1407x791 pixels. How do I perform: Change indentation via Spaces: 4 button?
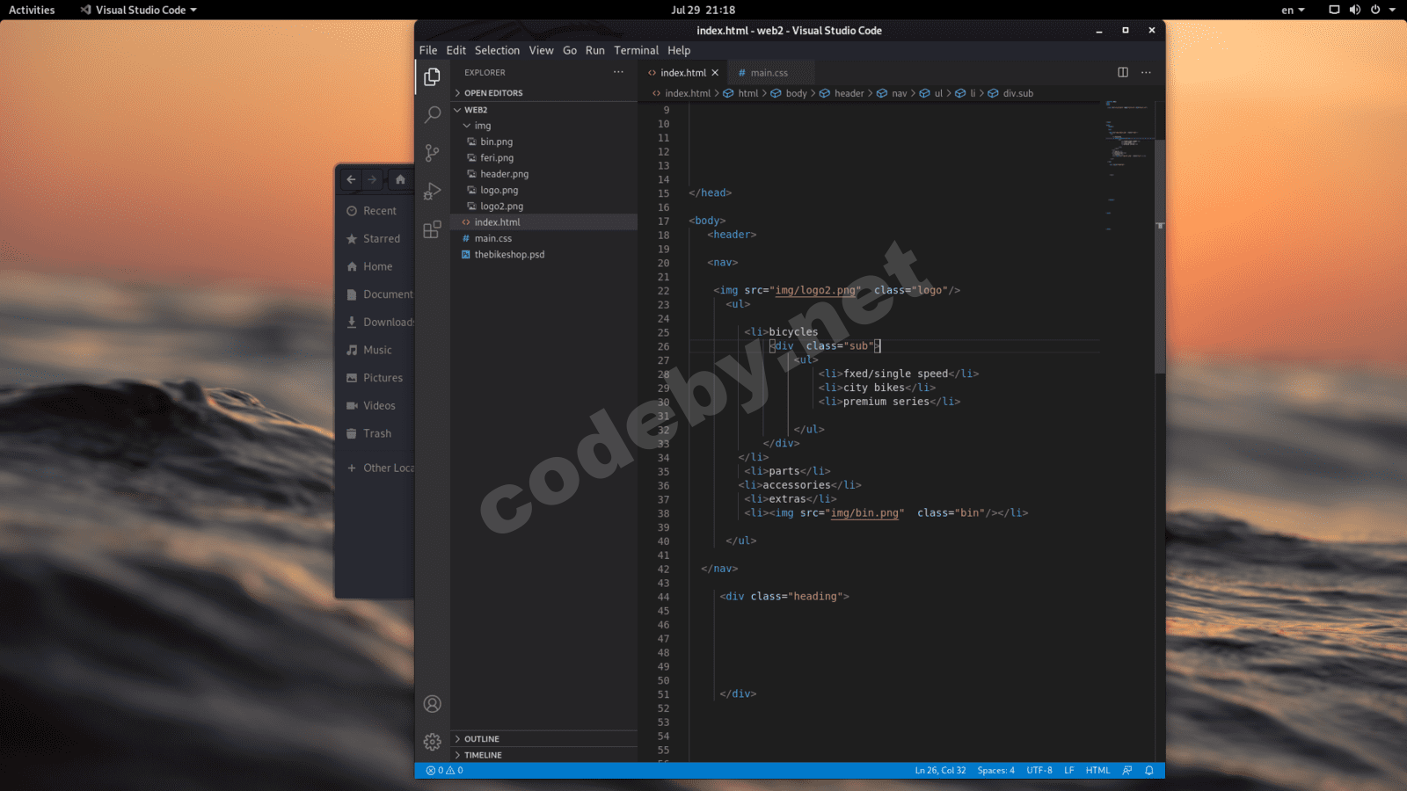[x=996, y=770]
